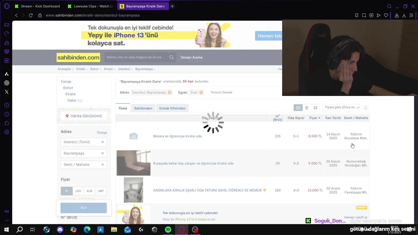The height and width of the screenshot is (235, 418).
Task: Open the B.paşada bekar listing thumbnail
Action: [134, 163]
